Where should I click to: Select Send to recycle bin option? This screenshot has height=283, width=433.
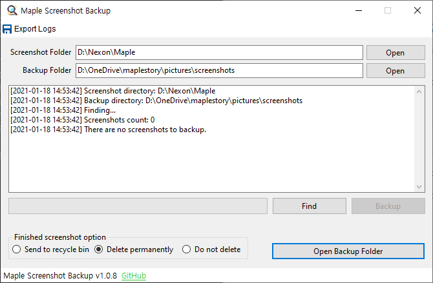[x=51, y=249]
